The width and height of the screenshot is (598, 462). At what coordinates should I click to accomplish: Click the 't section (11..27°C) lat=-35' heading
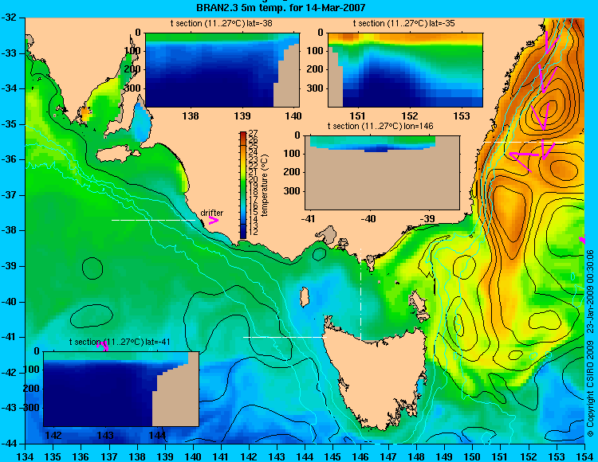404,23
